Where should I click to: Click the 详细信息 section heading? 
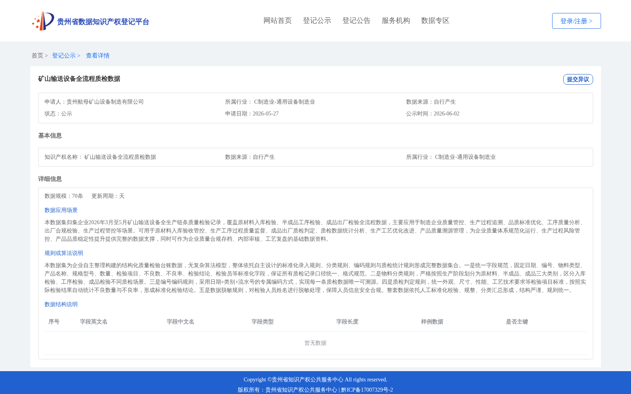tap(50, 179)
